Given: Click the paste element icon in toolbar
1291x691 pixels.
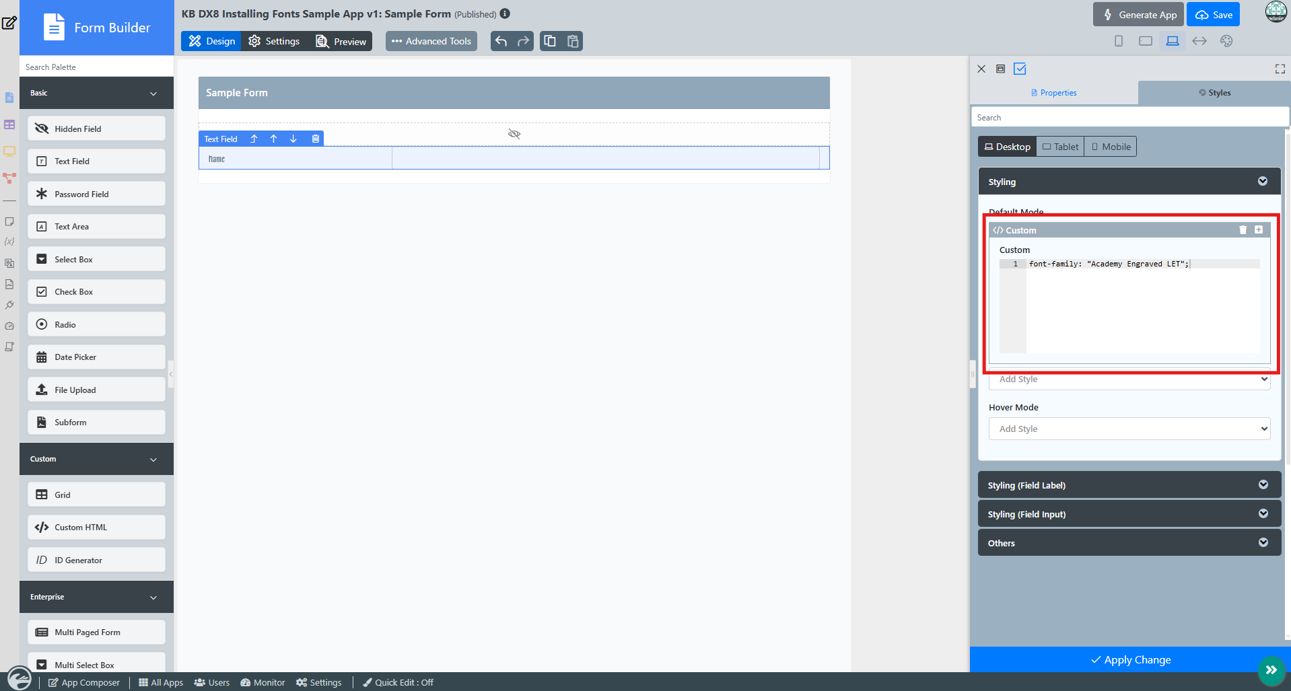Looking at the screenshot, I should pyautogui.click(x=573, y=41).
